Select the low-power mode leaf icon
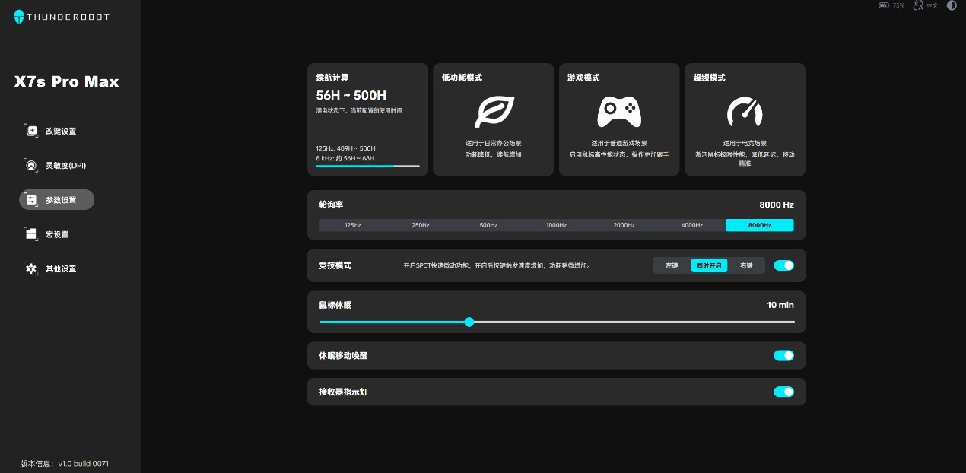This screenshot has height=473, width=966. (494, 112)
